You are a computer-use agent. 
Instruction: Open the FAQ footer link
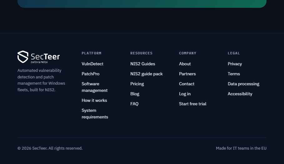(134, 104)
